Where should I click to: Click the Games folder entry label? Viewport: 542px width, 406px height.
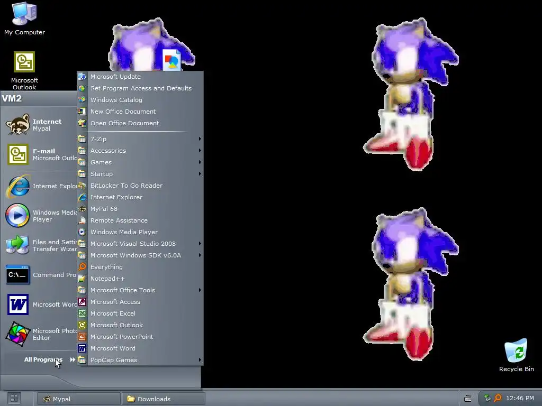(x=101, y=162)
